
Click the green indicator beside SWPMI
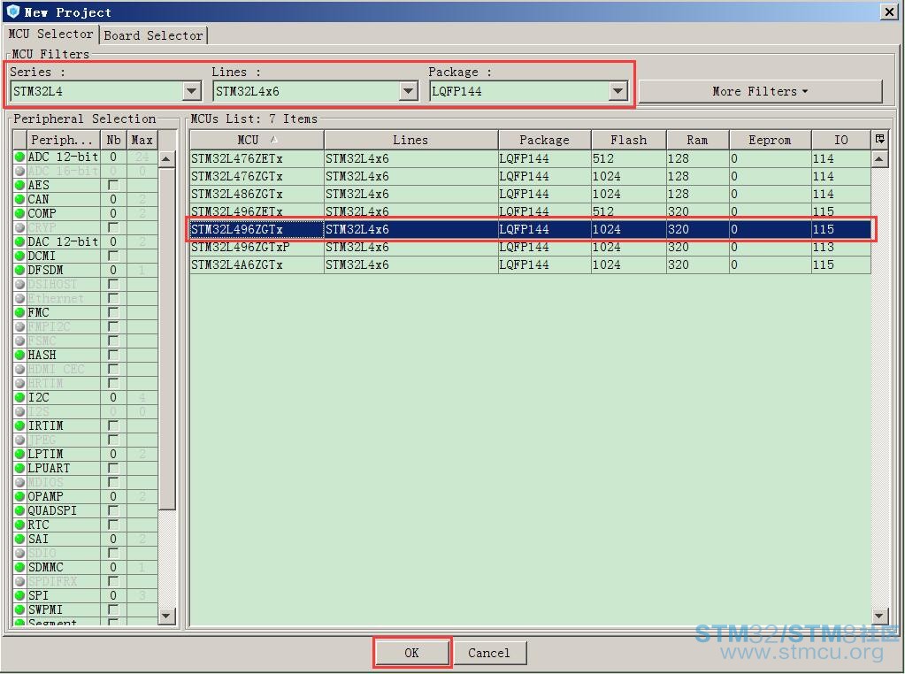click(19, 609)
